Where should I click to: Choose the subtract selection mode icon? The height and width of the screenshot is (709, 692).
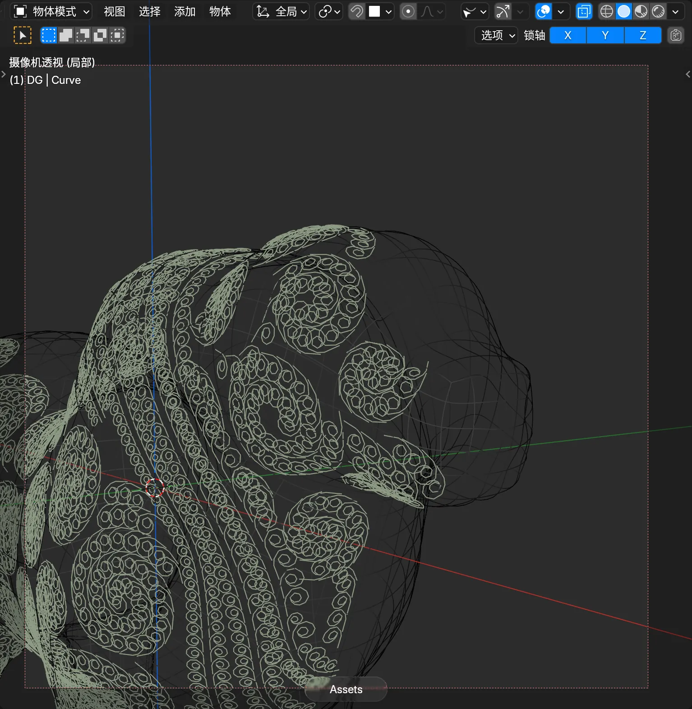[83, 35]
